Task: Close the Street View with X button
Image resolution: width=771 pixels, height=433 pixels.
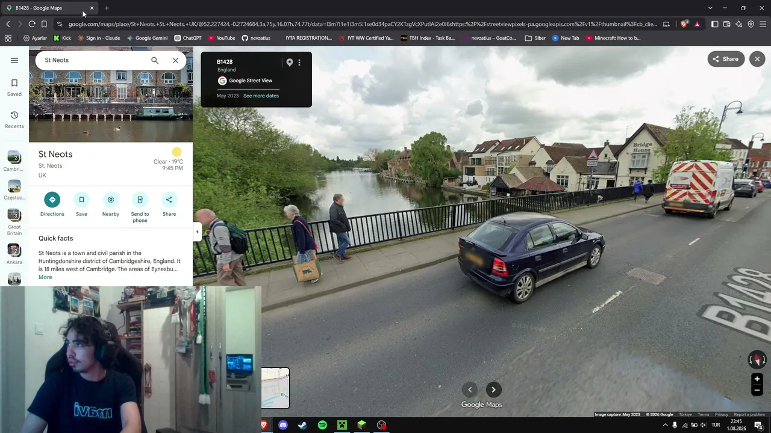Action: [x=757, y=59]
